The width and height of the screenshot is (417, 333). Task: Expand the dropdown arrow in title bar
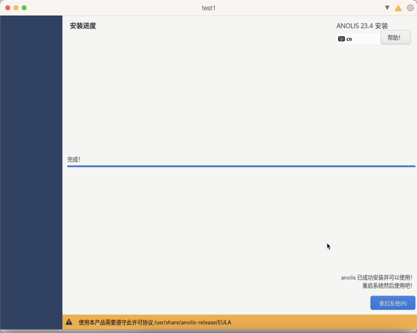387,8
